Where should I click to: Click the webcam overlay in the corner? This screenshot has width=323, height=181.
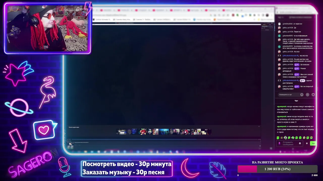pyautogui.click(x=47, y=28)
